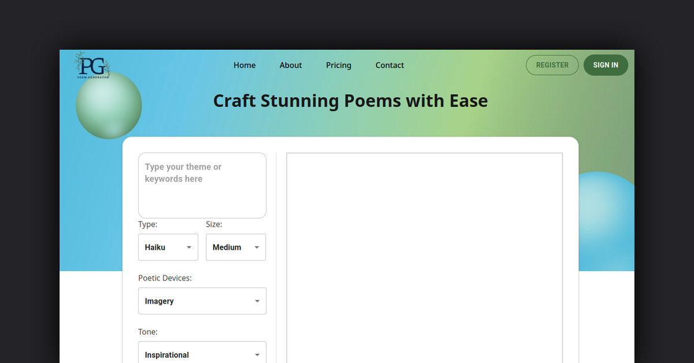Click the theme or keywords input field
The height and width of the screenshot is (363, 694).
202,185
